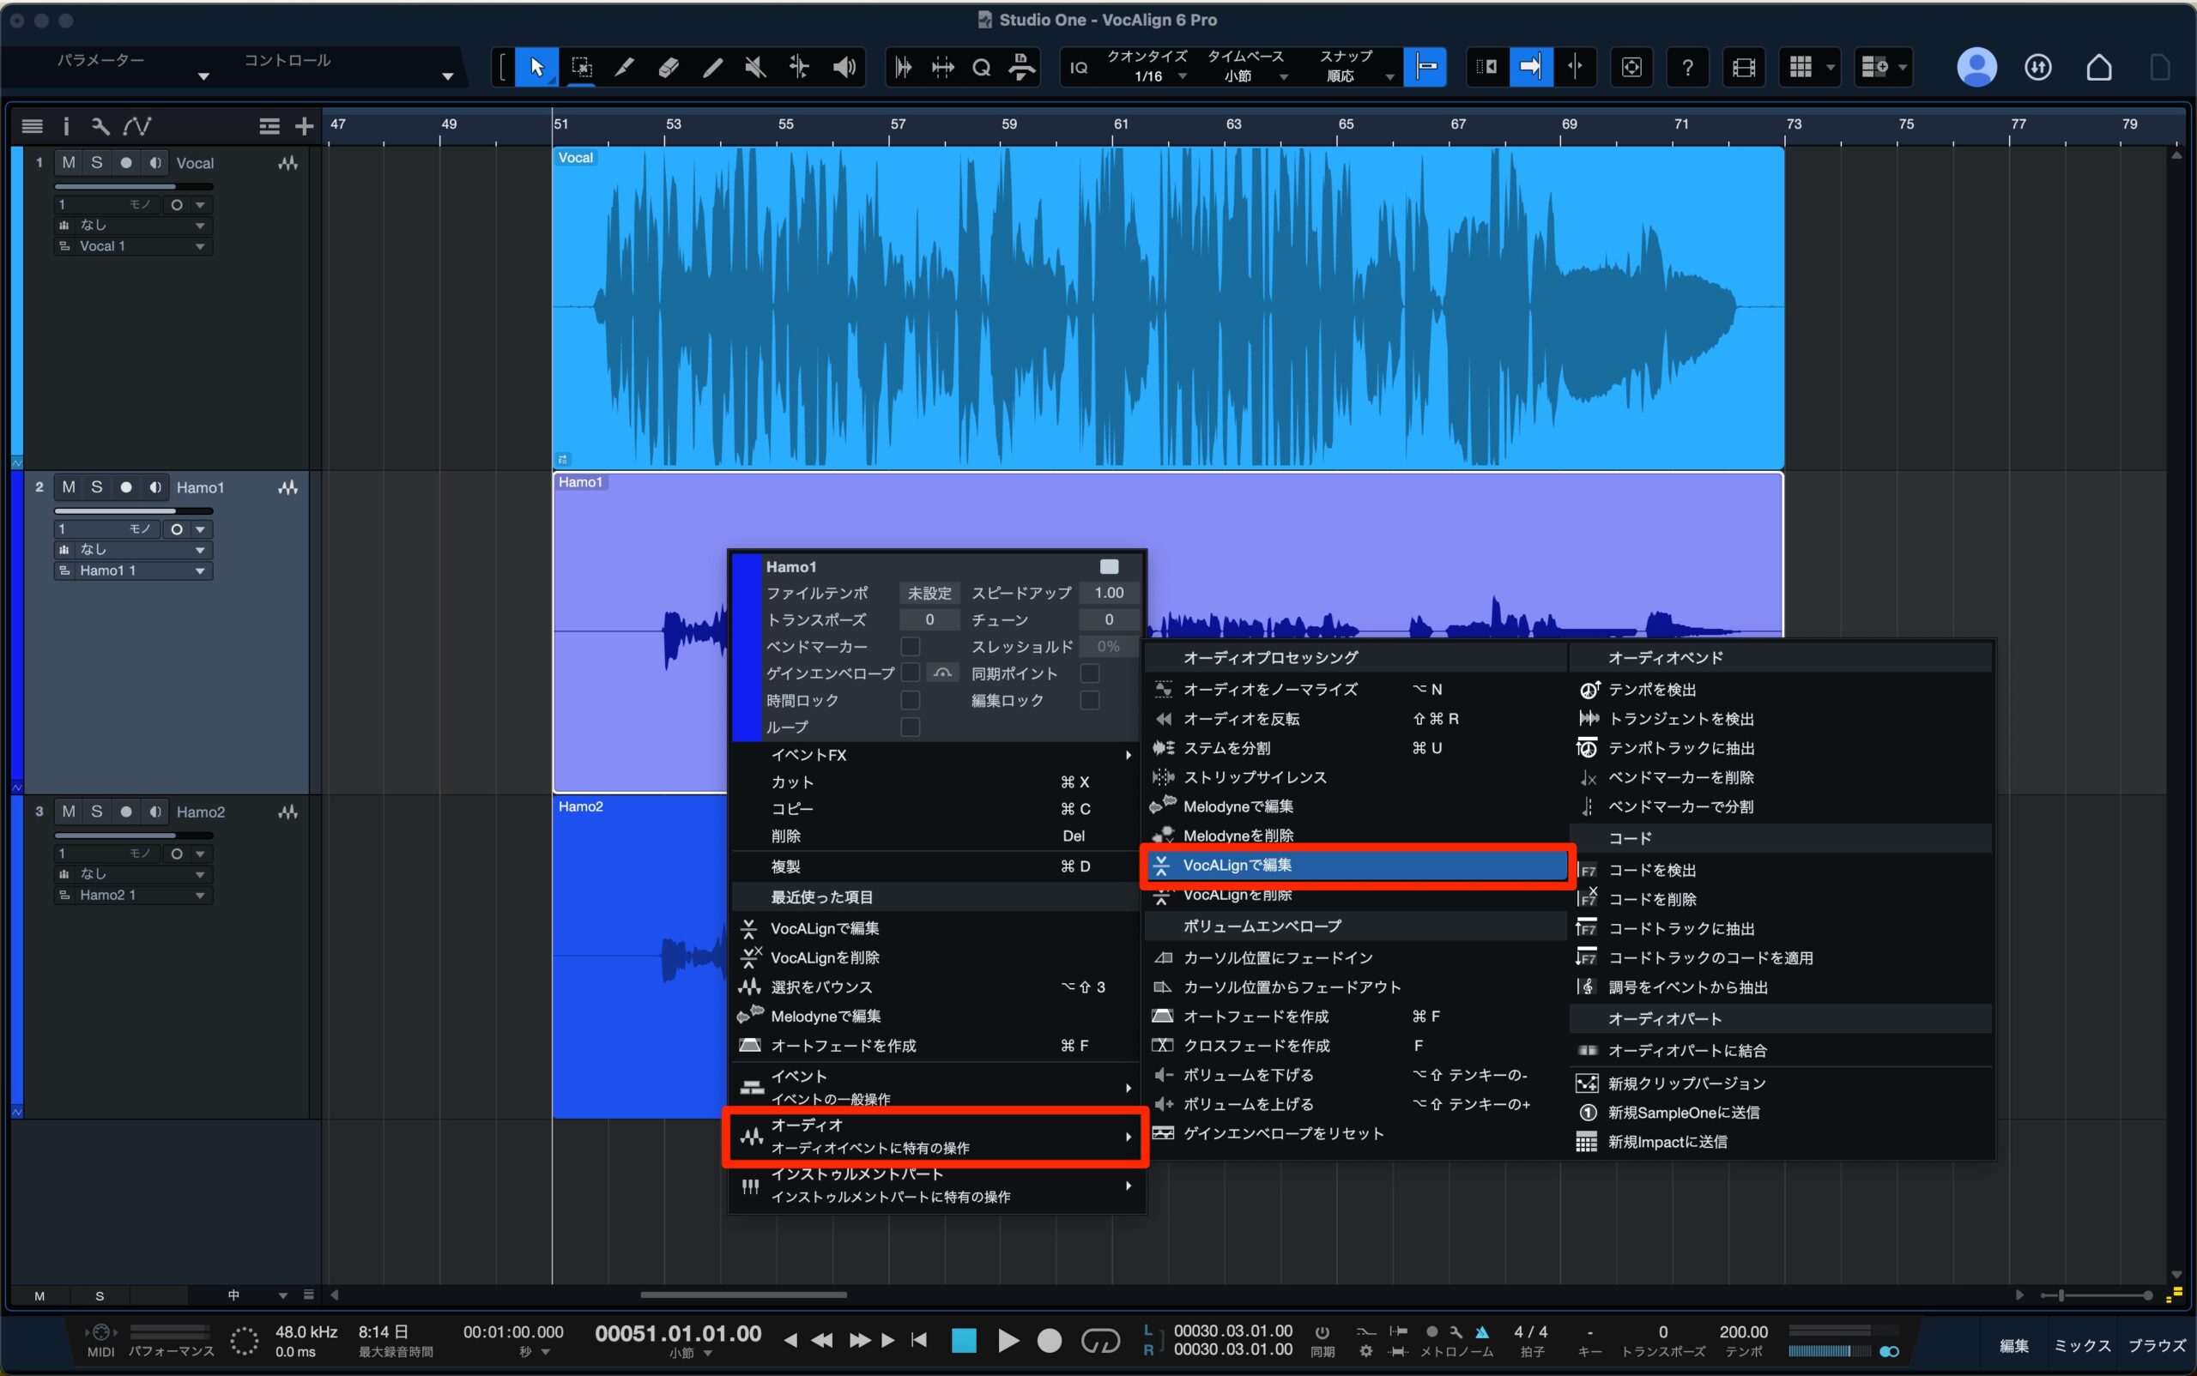Mute the Vocal track
Image resolution: width=2197 pixels, height=1376 pixels.
(69, 163)
